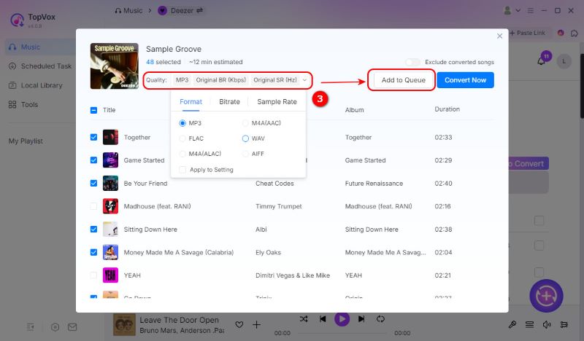Open the Tools section
This screenshot has width=584, height=341.
pyautogui.click(x=23, y=104)
